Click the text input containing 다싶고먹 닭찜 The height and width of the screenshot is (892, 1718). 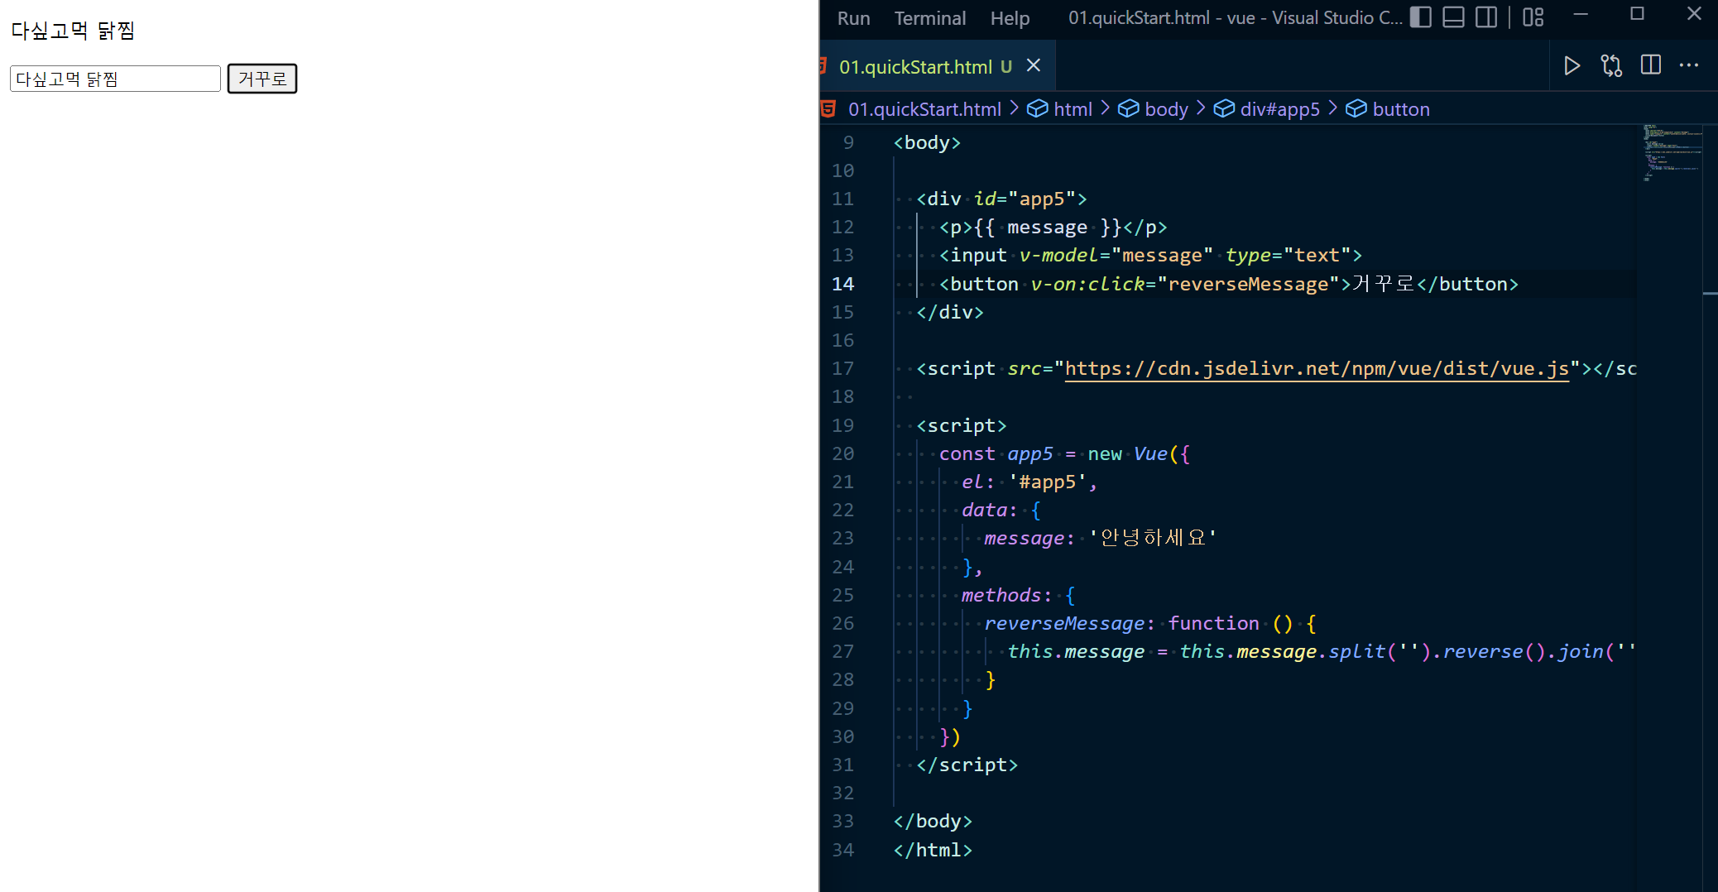(x=115, y=79)
